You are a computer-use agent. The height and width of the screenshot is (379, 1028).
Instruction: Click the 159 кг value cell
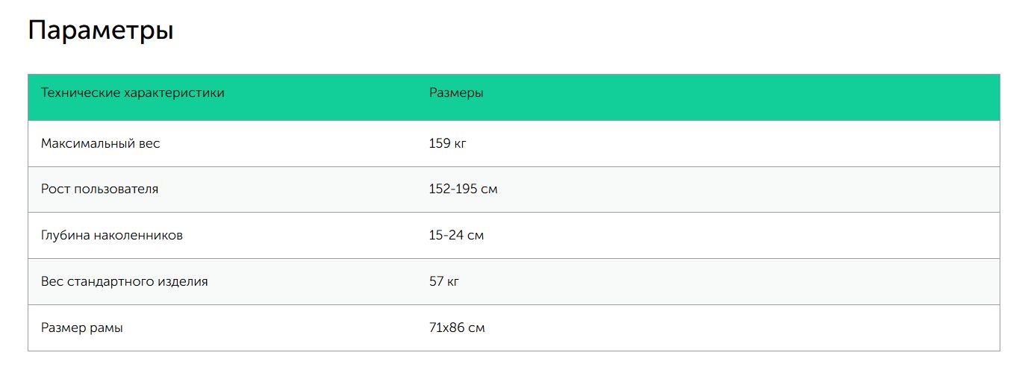pyautogui.click(x=448, y=143)
